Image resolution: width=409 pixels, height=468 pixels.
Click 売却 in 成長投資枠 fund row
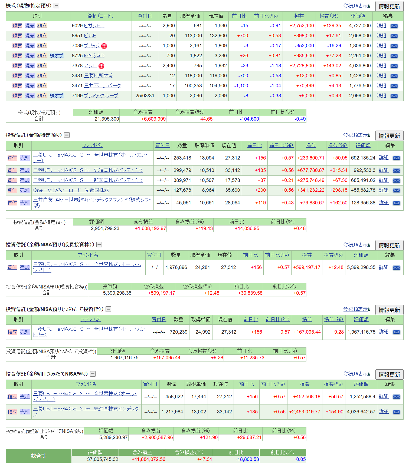coord(25,267)
